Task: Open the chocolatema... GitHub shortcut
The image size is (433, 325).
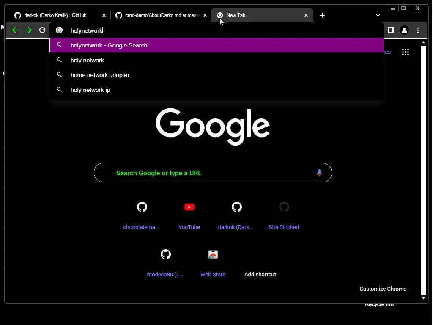Action: click(x=142, y=216)
